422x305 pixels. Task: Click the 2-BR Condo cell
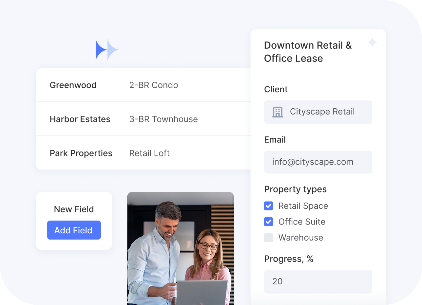coord(154,85)
